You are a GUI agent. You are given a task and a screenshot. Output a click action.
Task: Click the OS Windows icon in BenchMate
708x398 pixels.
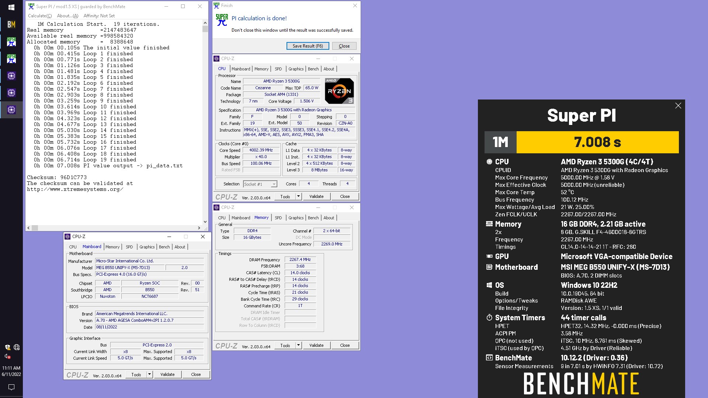click(x=489, y=285)
